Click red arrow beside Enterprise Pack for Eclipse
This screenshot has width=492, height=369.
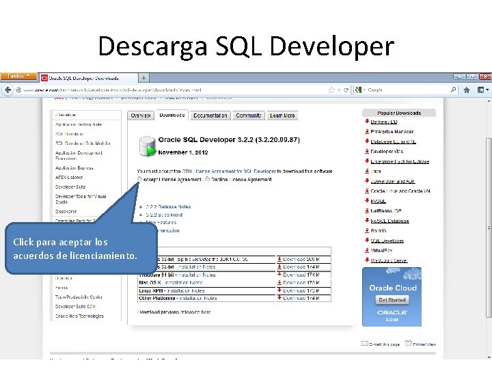366,161
